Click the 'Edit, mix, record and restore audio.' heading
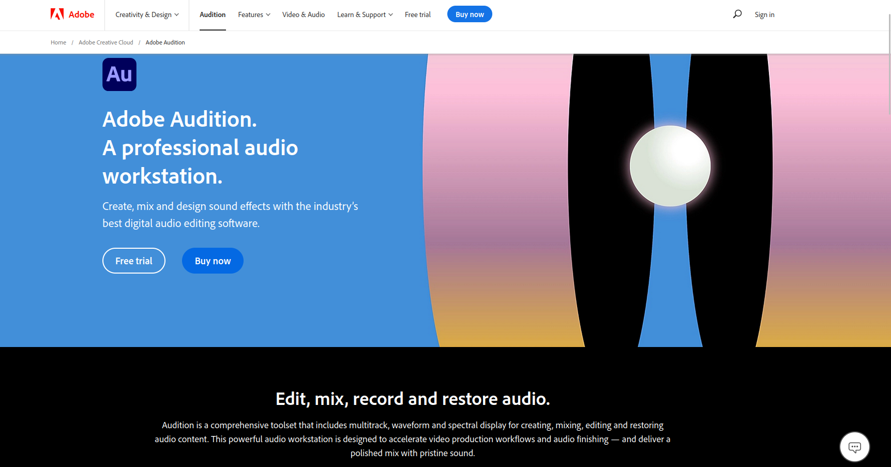 coord(413,399)
